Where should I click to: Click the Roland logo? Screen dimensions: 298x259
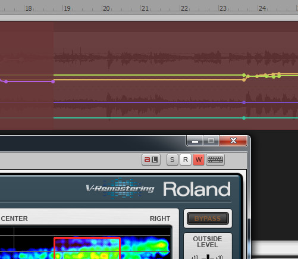click(x=197, y=189)
